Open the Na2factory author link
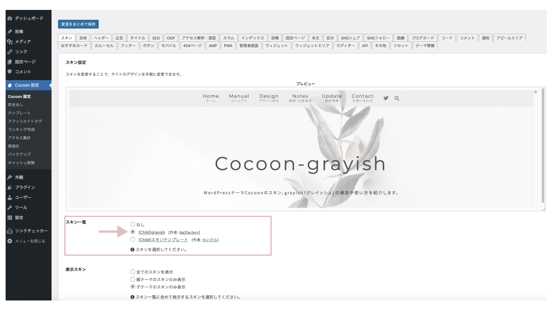The image size is (552, 310). 189,232
